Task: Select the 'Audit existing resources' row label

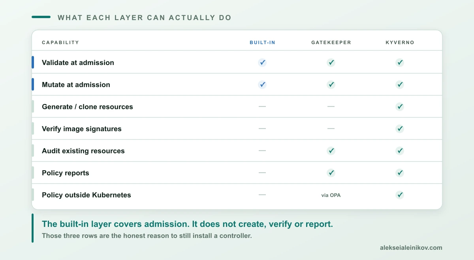Action: pyautogui.click(x=83, y=151)
